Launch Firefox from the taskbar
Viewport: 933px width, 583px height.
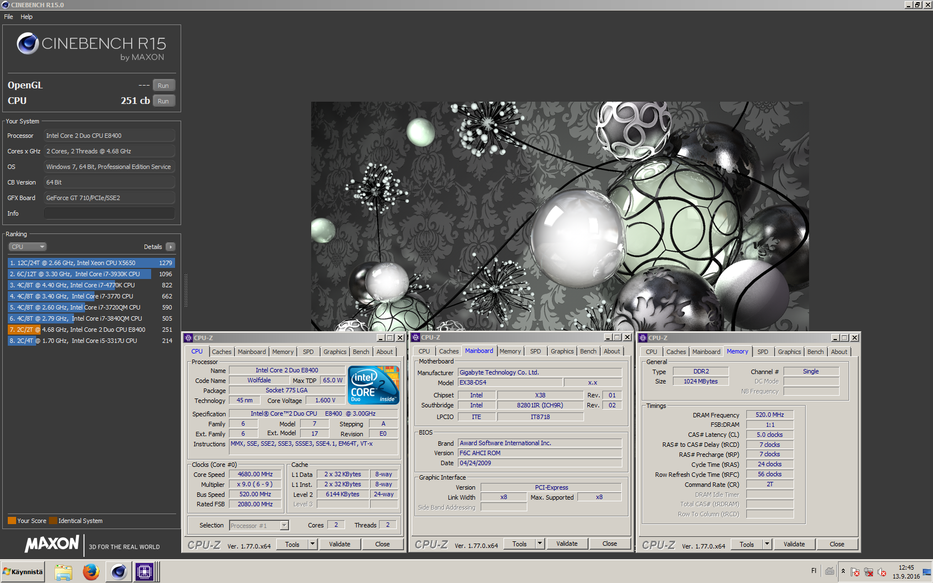91,572
